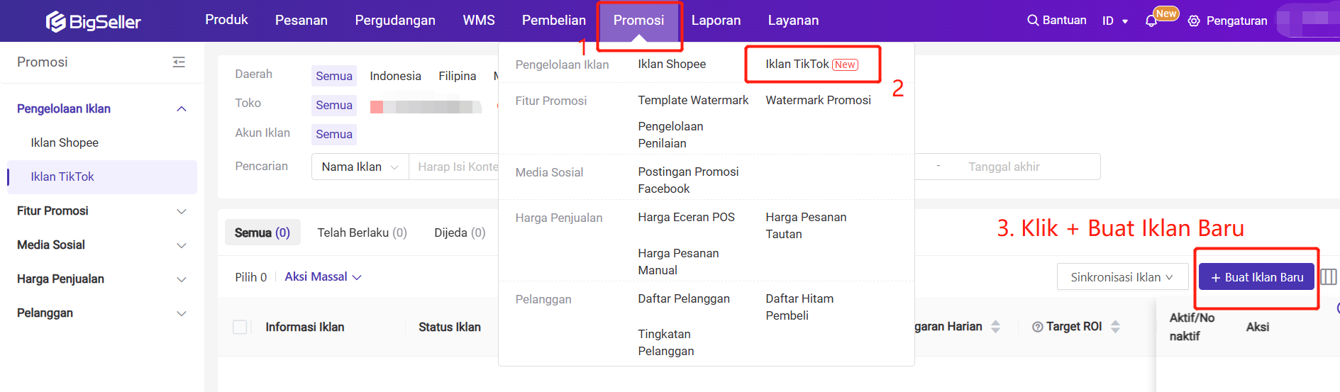Collapse the Promosi sidebar menu icon

(179, 62)
